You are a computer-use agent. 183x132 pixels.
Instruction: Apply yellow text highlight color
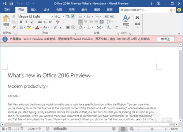[x=29, y=27]
